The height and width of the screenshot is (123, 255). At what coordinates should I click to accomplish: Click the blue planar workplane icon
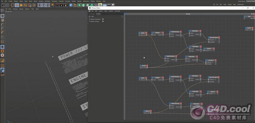(x=3, y=70)
